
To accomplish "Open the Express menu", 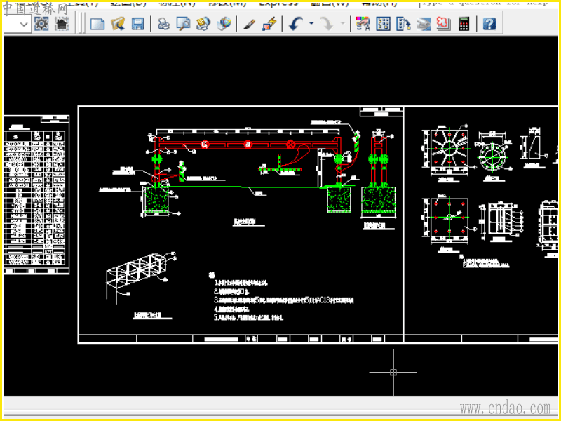I will 278,4.
